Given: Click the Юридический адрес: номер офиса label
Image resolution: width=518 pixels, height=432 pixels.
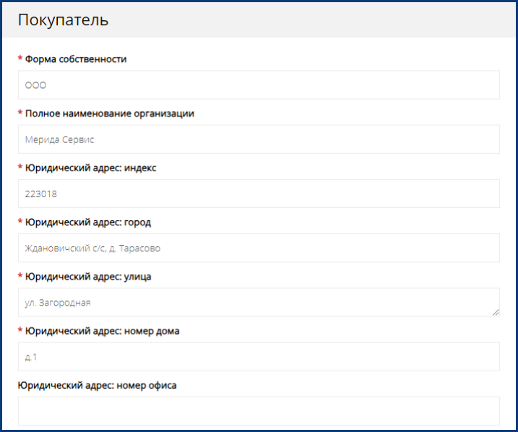Looking at the screenshot, I should 98,385.
